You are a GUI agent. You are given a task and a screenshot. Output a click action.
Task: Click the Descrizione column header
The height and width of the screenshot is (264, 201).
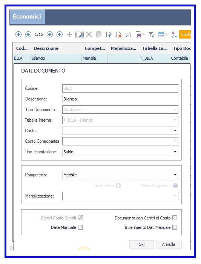46,48
